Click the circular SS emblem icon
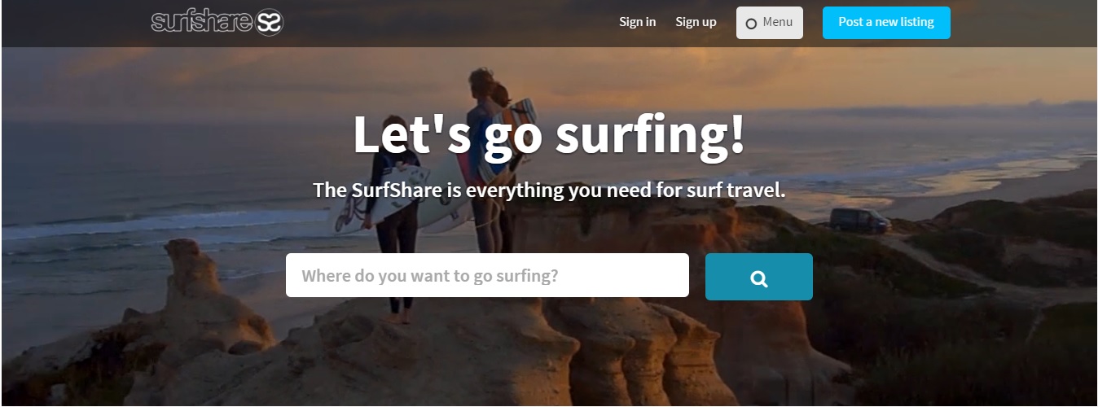 point(270,22)
